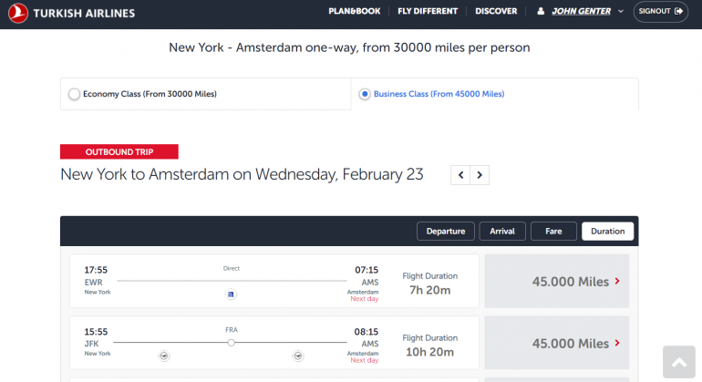Viewport: 702px width, 382px height.
Task: Click second Lufthansa icon before AMS arrival
Action: pyautogui.click(x=297, y=356)
